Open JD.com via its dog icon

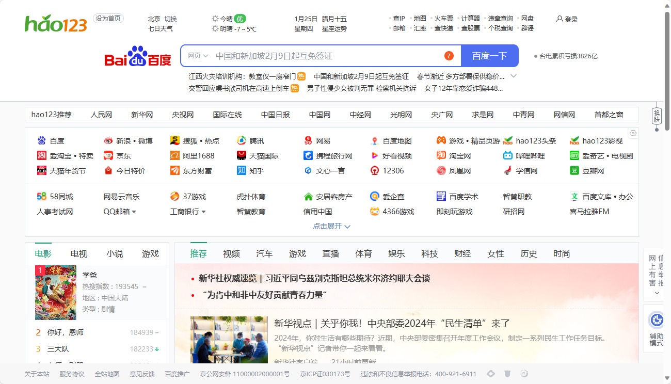pos(108,155)
